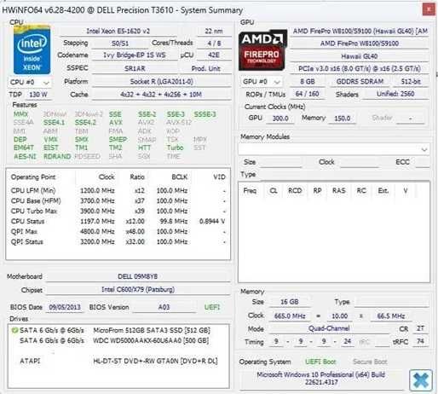Select the CPU Turbo Max row
Viewport: 438px width, 394px height.
[118, 211]
